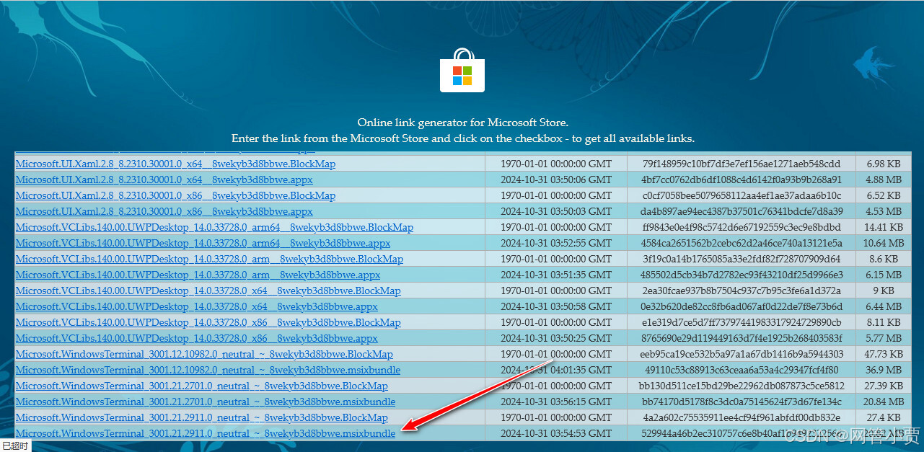The width and height of the screenshot is (924, 452).
Task: Click hash starting 2ea30fcae937b8b7
Action: (x=742, y=291)
